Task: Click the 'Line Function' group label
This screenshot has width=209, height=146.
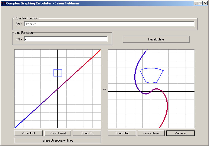Action: (x=24, y=33)
